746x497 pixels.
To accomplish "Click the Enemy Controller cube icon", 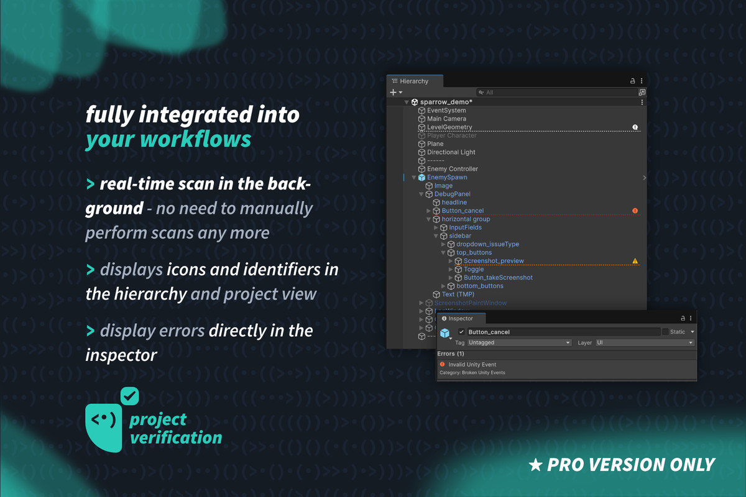I will pos(421,169).
